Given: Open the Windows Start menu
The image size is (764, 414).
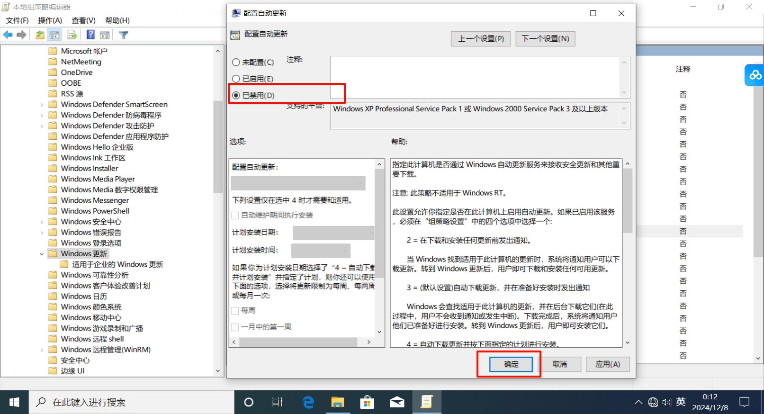Looking at the screenshot, I should click(14, 402).
